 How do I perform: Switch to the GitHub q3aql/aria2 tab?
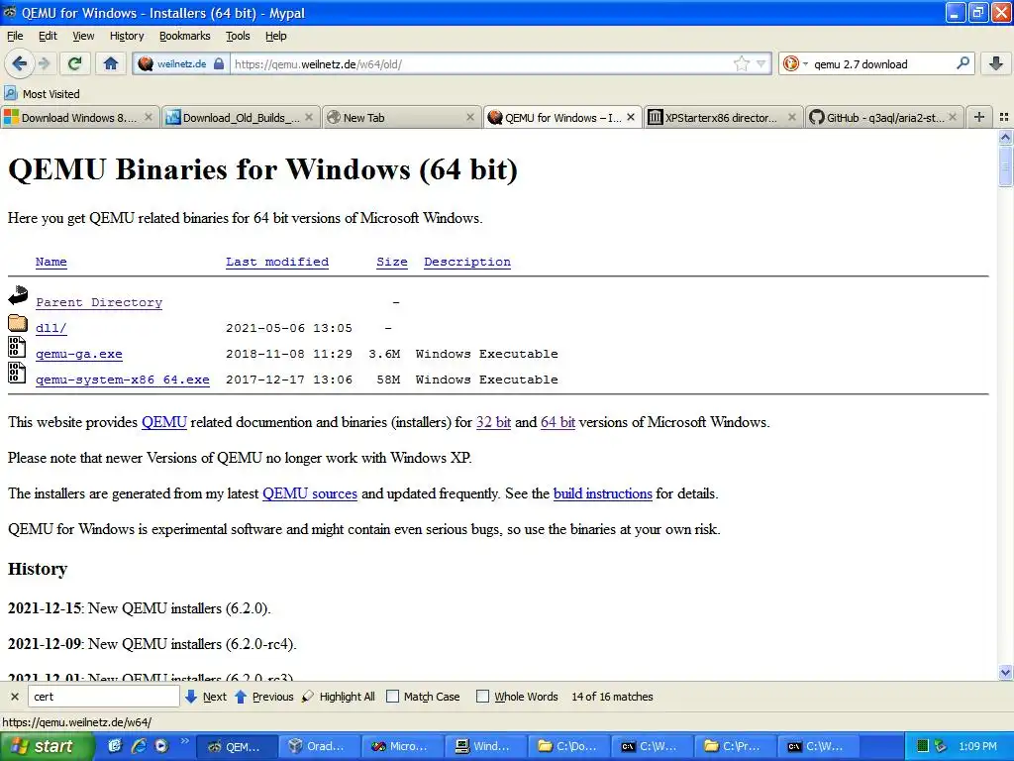[x=884, y=117]
